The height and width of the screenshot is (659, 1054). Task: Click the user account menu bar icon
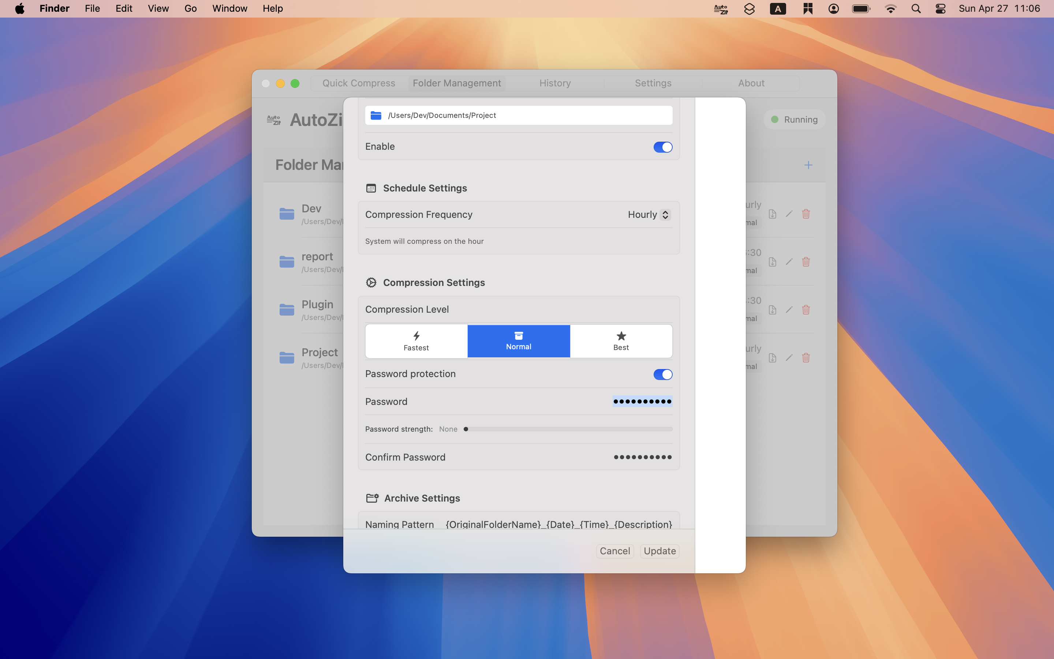834,9
